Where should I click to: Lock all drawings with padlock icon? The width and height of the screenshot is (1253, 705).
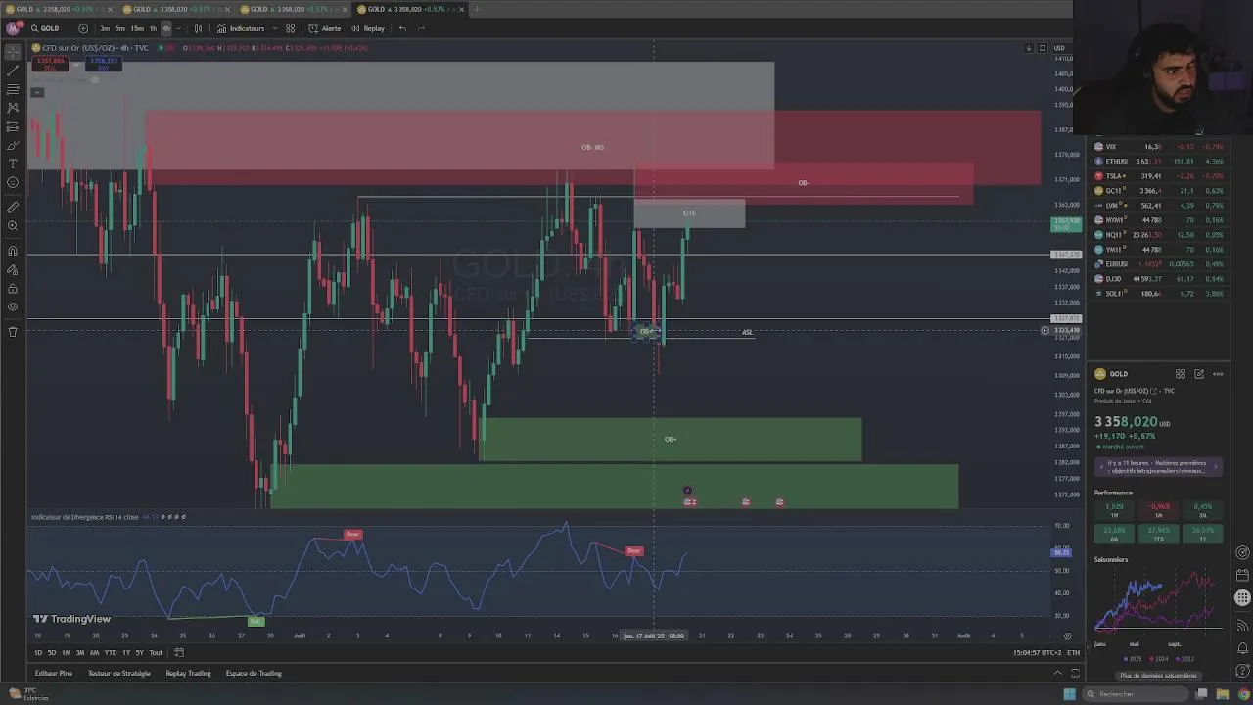click(13, 289)
